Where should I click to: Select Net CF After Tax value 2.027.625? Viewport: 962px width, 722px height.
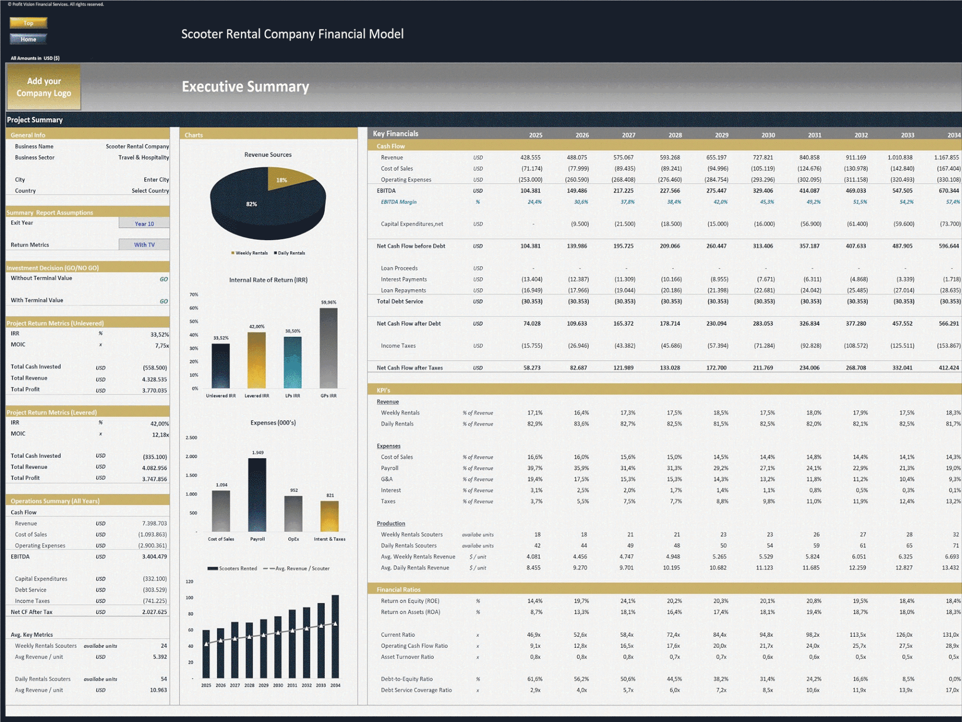coord(154,612)
